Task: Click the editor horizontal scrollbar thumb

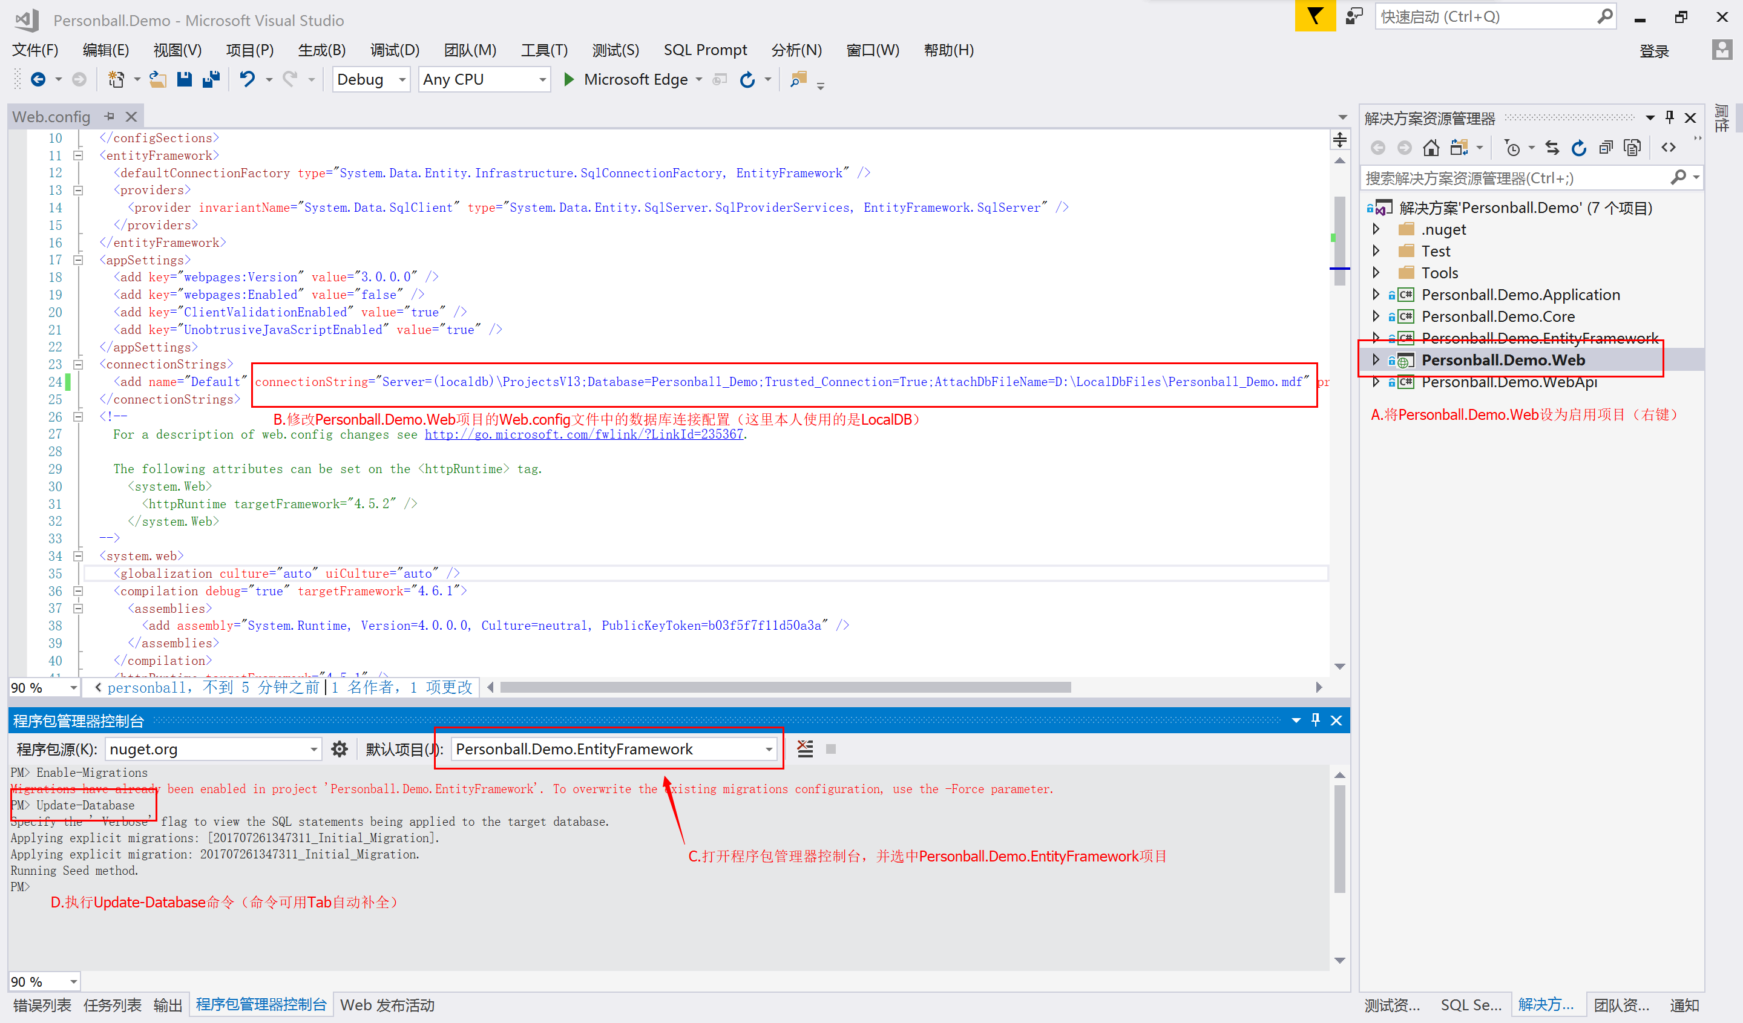Action: [x=786, y=687]
